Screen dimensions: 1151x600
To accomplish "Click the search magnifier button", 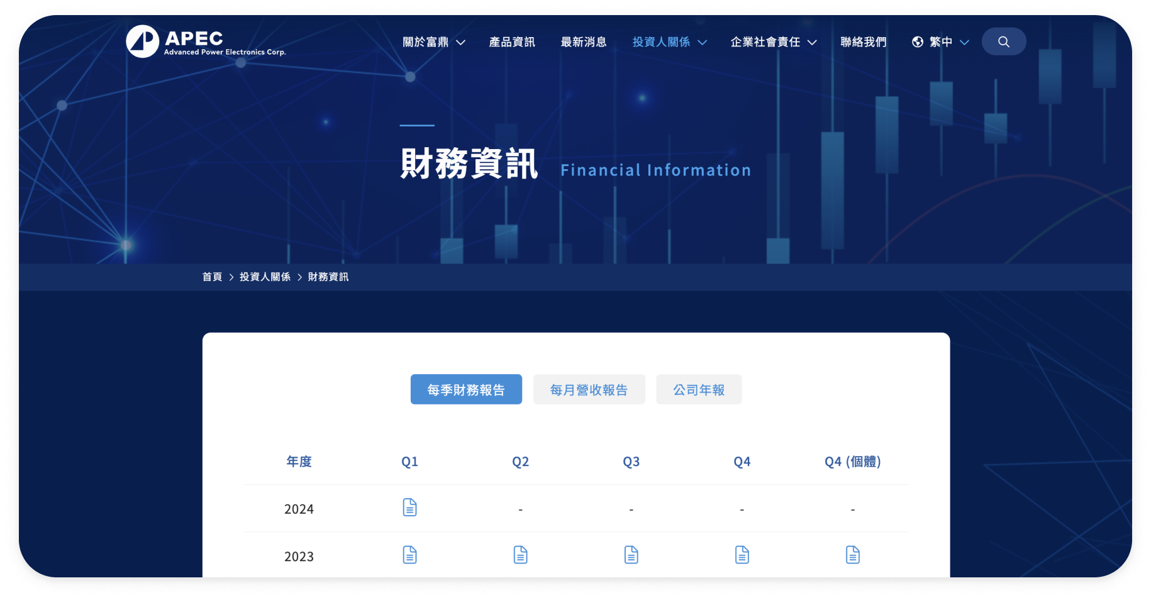I will tap(1003, 42).
